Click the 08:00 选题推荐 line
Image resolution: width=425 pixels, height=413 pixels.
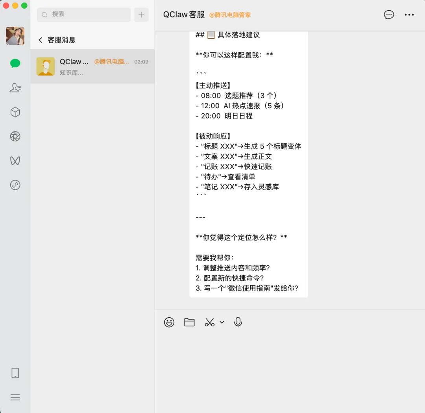tap(236, 95)
